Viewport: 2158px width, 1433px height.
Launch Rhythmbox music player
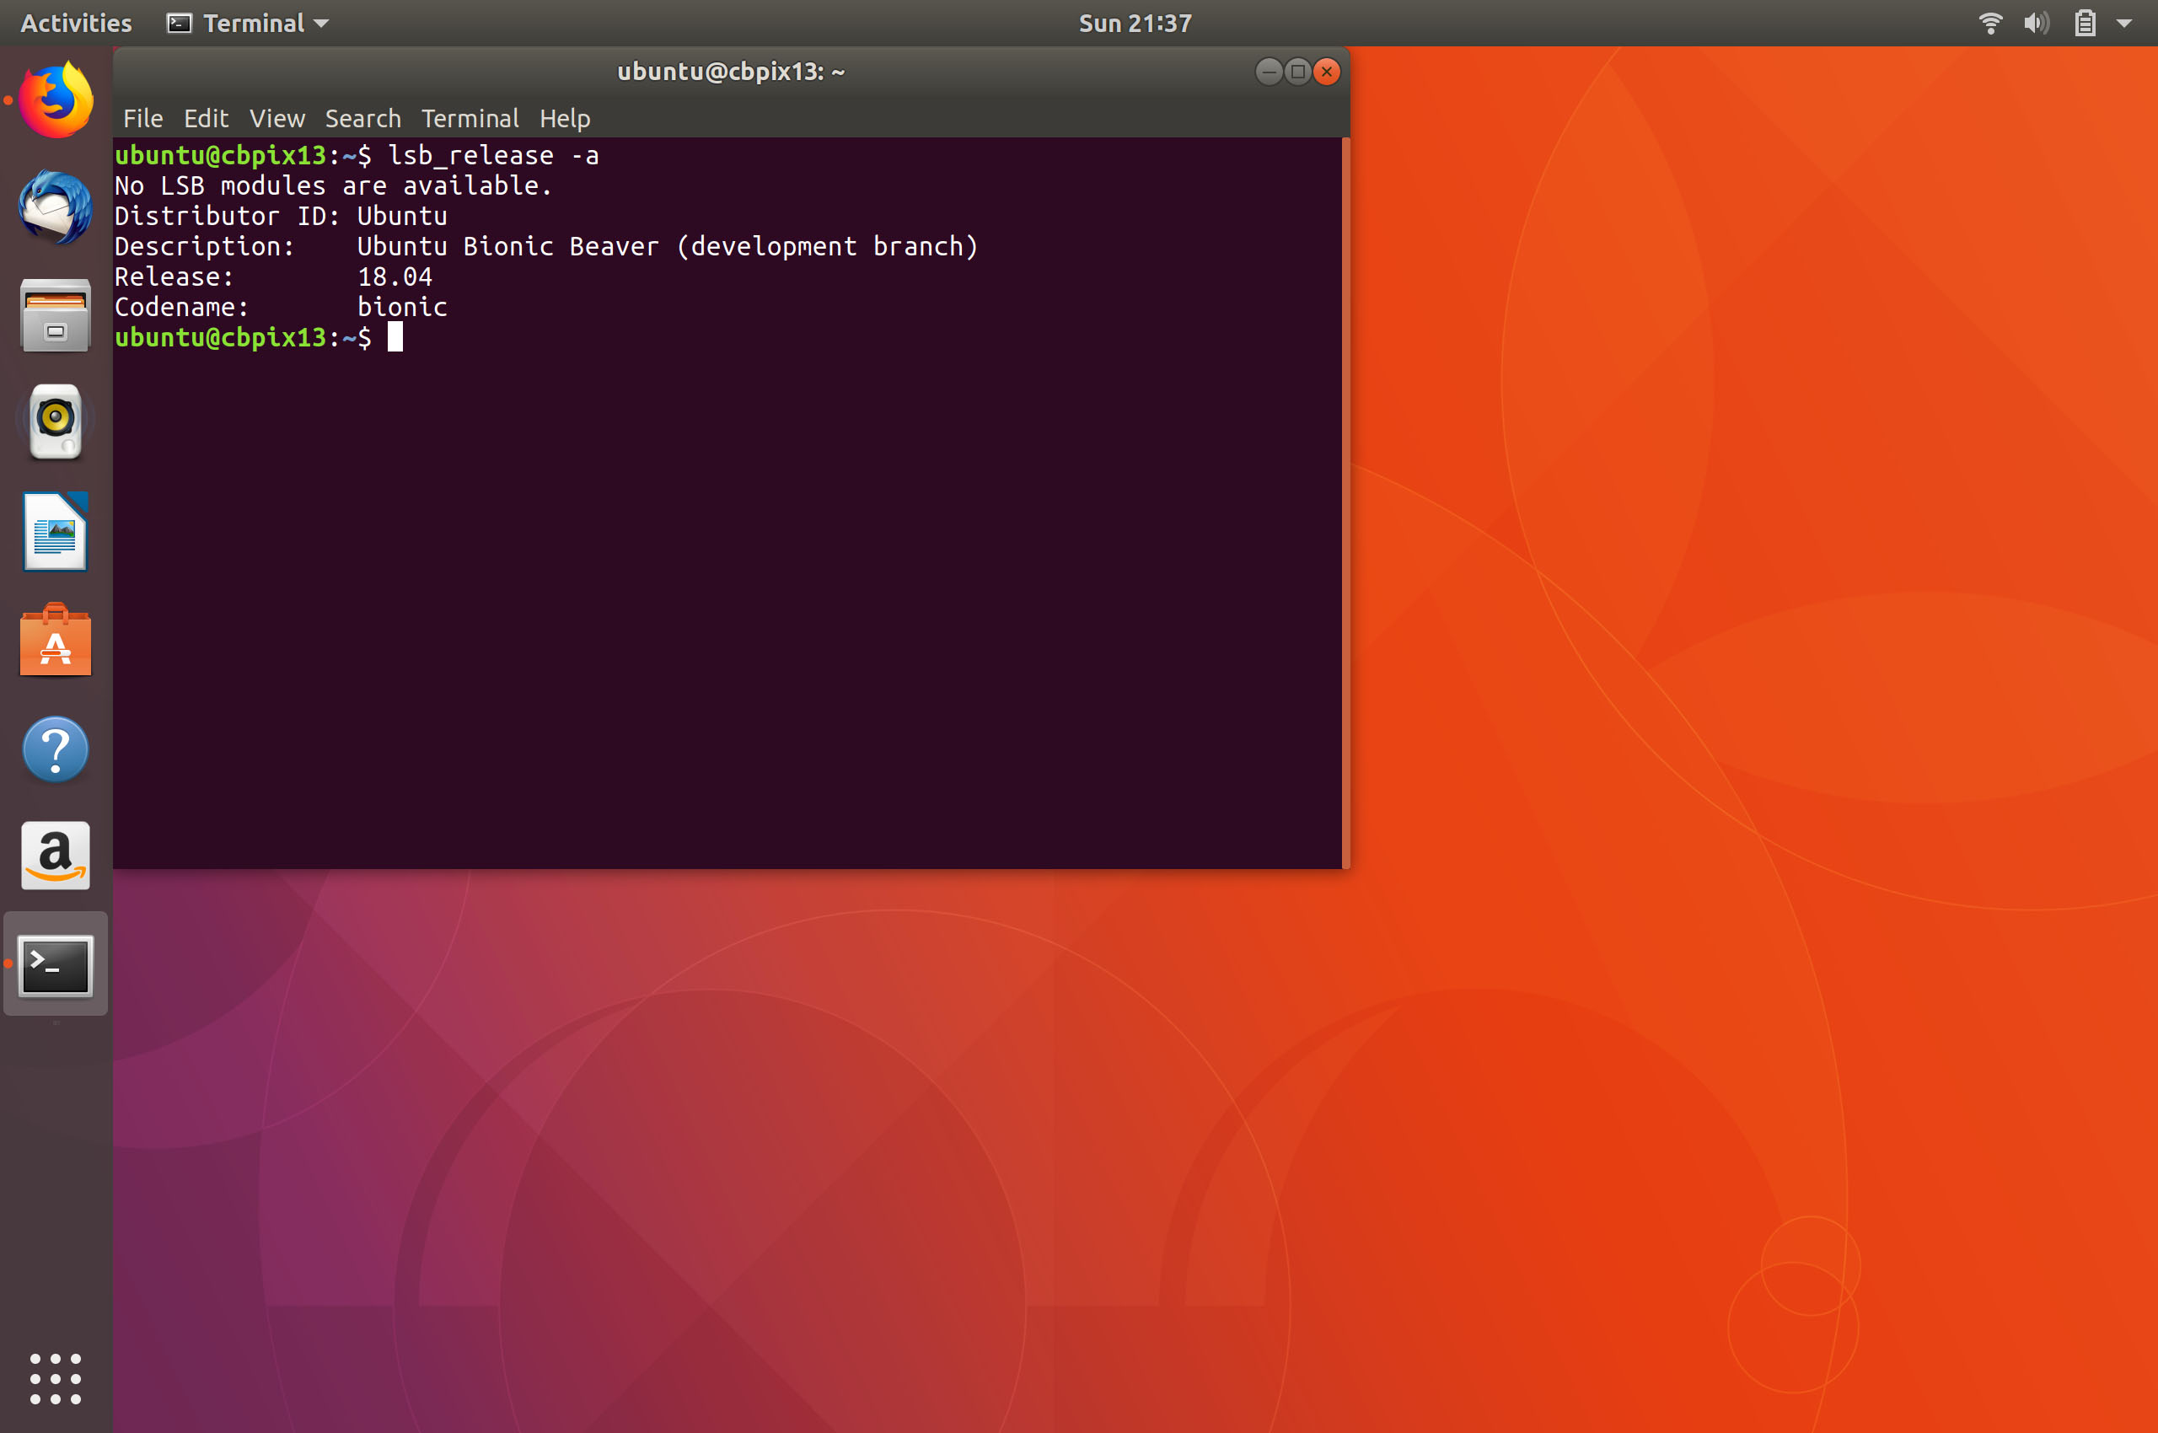pos(56,421)
